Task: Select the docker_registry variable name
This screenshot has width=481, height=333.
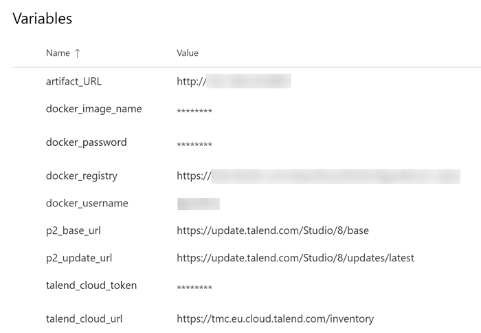Action: [81, 175]
